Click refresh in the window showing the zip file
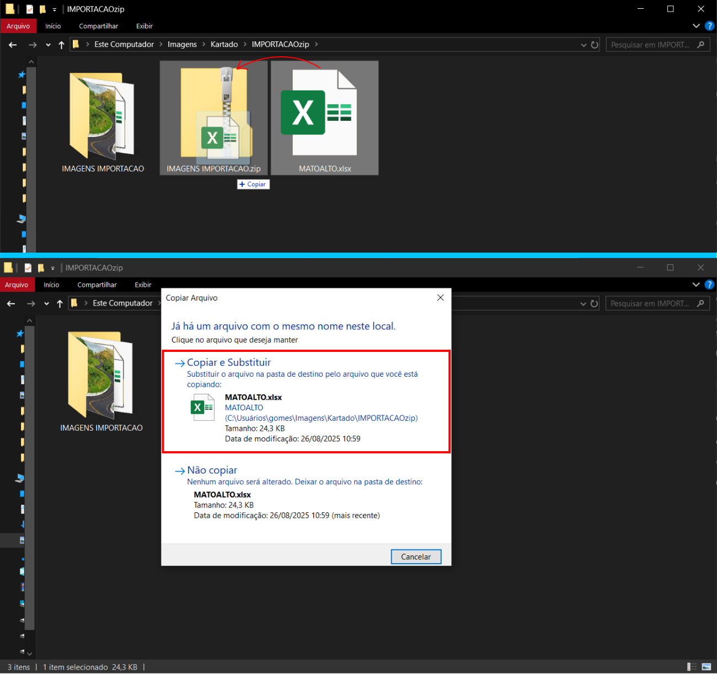Screen dimensions: 717x674 595,45
